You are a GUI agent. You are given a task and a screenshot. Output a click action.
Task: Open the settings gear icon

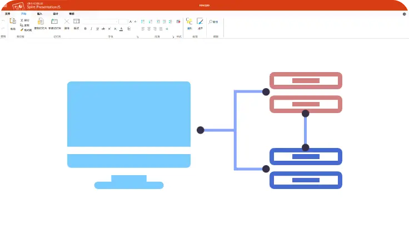405,14
